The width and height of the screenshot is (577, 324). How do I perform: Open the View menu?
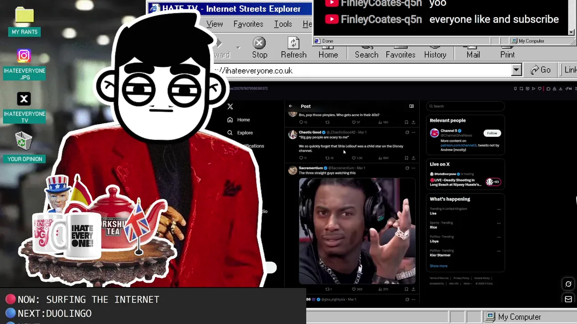215,24
